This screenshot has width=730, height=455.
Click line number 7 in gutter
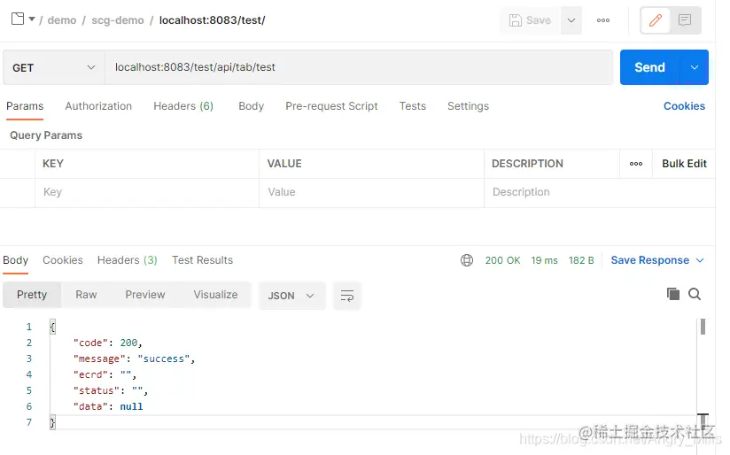[29, 422]
